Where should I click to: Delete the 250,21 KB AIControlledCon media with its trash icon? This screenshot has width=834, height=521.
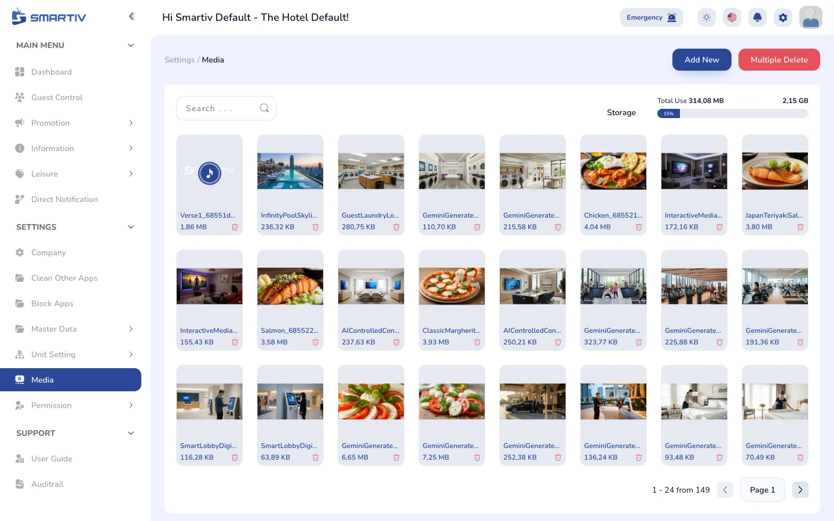point(558,342)
